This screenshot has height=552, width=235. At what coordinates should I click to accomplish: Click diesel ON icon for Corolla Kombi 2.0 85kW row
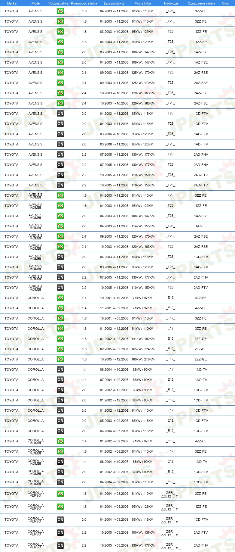coord(60,482)
